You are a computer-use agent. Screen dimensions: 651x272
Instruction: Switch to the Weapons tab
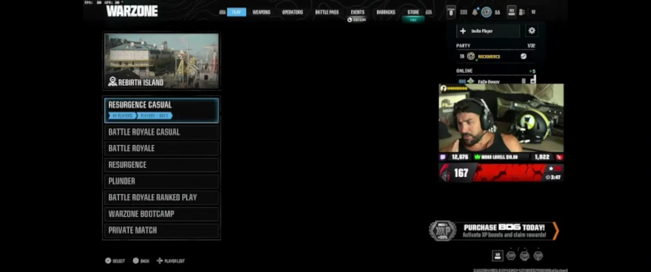coord(262,12)
